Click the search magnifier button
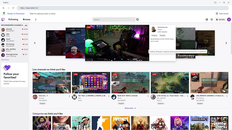The image size is (232, 130). 138,20
